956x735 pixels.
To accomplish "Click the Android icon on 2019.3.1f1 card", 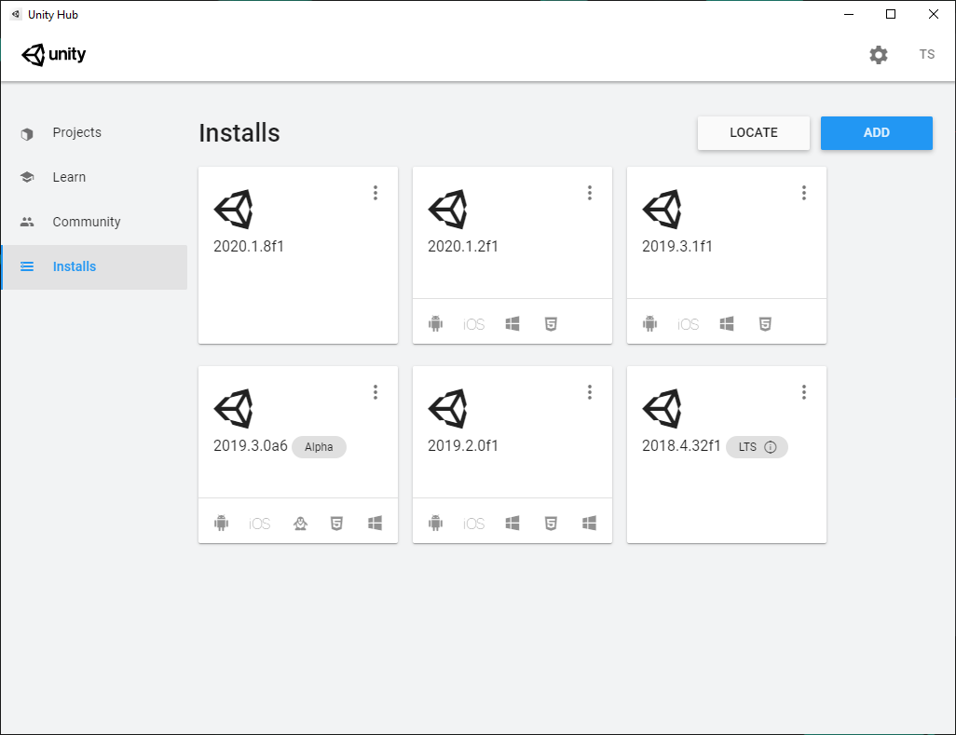I will [x=650, y=323].
